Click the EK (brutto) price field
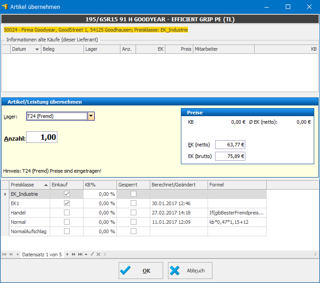Image resolution: width=320 pixels, height=283 pixels. pos(230,156)
